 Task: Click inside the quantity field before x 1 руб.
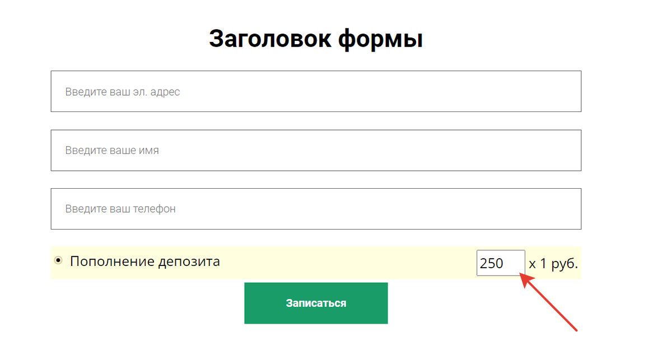[501, 263]
